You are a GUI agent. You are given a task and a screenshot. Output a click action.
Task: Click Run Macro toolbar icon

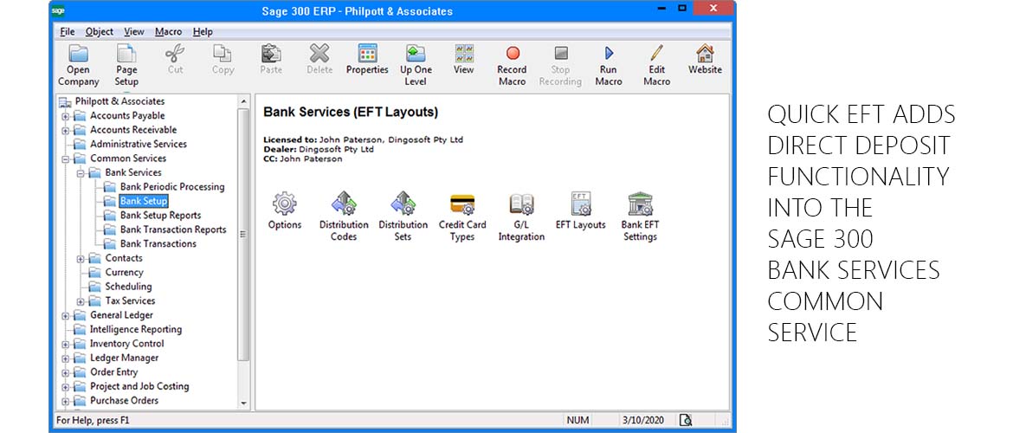tap(609, 65)
